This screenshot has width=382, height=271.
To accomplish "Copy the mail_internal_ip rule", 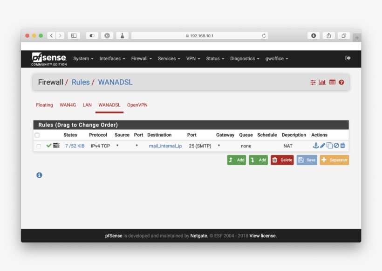I will click(x=329, y=146).
